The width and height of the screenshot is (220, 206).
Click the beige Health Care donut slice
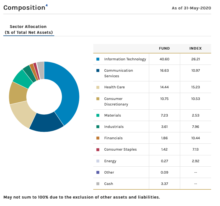(x=23, y=113)
